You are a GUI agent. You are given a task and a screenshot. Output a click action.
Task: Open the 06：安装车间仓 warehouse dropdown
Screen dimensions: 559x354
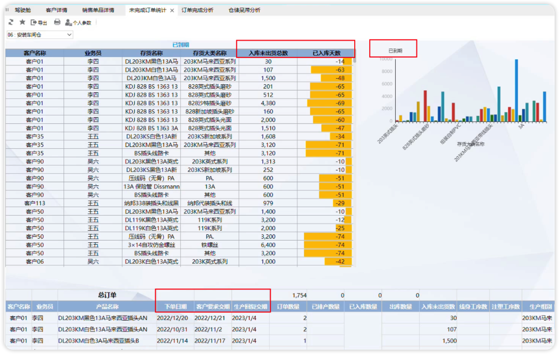[40, 34]
